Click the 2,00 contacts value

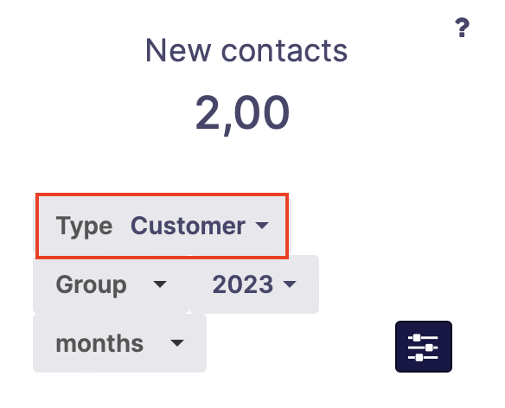point(242,113)
